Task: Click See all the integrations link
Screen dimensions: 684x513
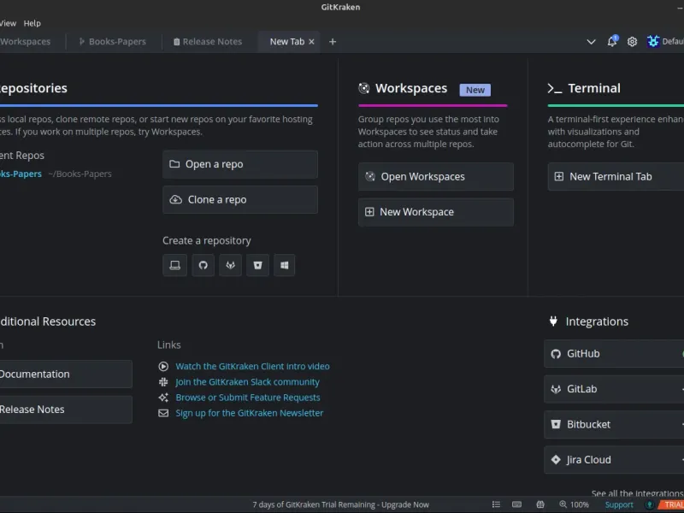Action: coord(637,493)
